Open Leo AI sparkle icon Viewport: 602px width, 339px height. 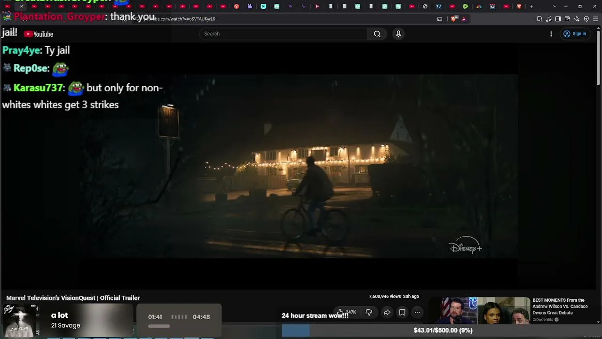coord(577,19)
